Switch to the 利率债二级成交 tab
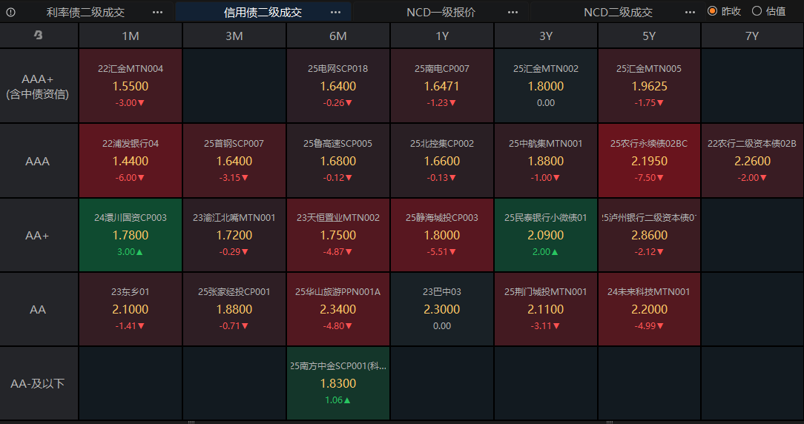The height and width of the screenshot is (424, 804). 85,12
